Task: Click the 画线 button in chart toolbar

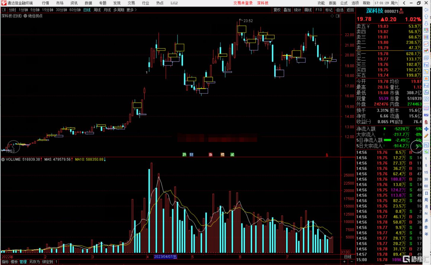Action: (x=308, y=10)
